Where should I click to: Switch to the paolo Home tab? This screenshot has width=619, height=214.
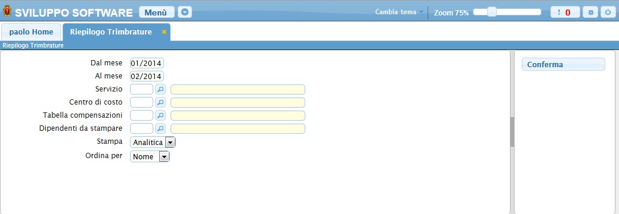point(31,32)
